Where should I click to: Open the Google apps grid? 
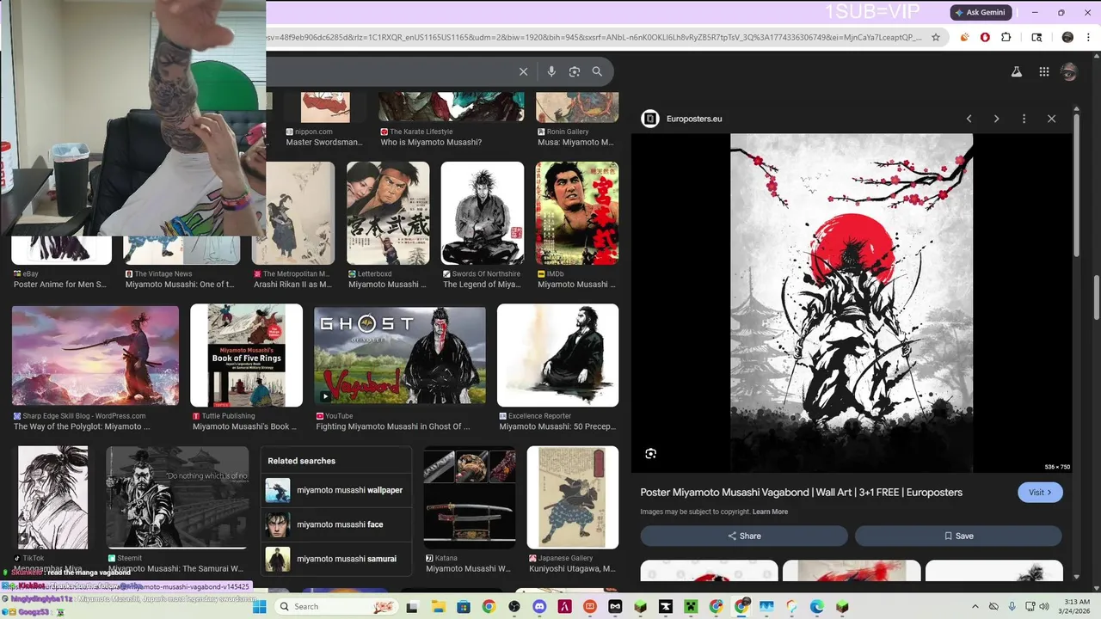coord(1043,72)
